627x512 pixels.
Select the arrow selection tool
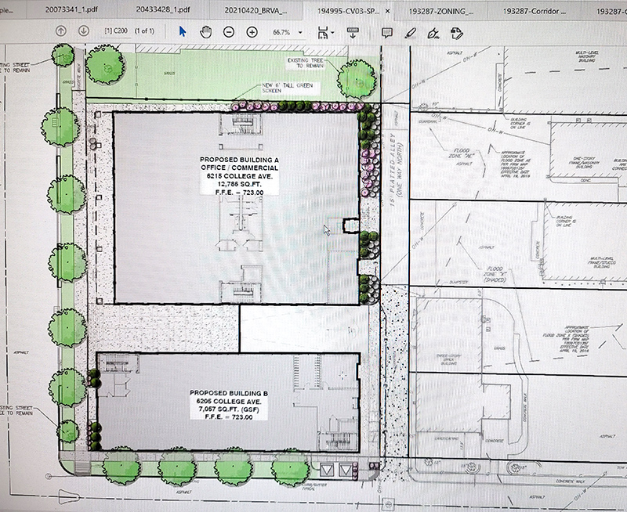183,31
